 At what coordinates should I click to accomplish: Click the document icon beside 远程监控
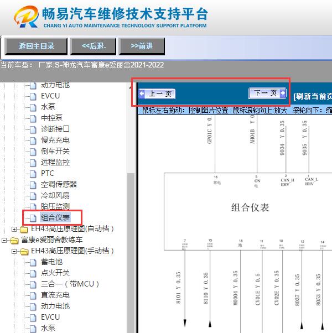pyautogui.click(x=33, y=163)
